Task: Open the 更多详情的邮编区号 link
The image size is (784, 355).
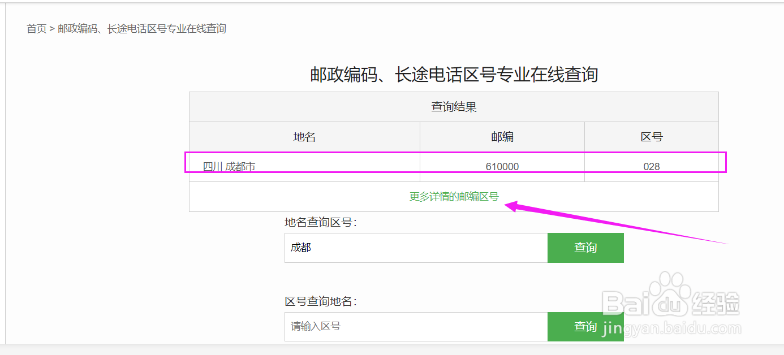Action: point(454,197)
